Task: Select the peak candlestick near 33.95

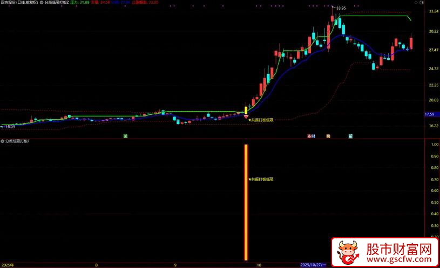Action: pos(332,18)
